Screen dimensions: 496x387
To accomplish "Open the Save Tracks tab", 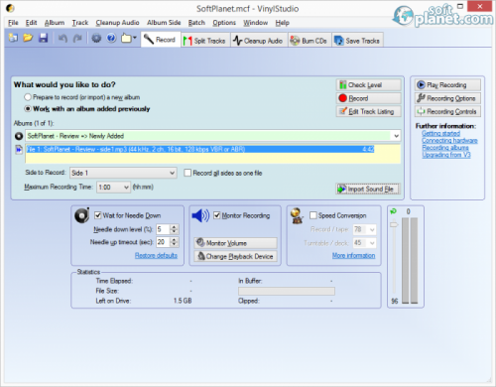I will pyautogui.click(x=357, y=41).
